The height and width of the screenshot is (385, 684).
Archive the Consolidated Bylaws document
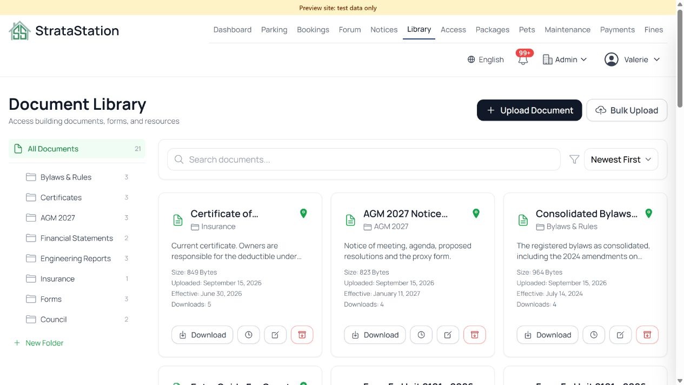[647, 335]
